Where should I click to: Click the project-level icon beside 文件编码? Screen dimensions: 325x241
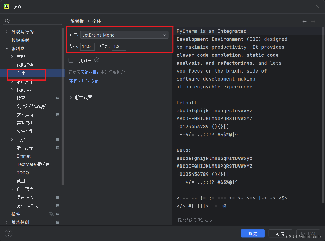tap(58, 115)
